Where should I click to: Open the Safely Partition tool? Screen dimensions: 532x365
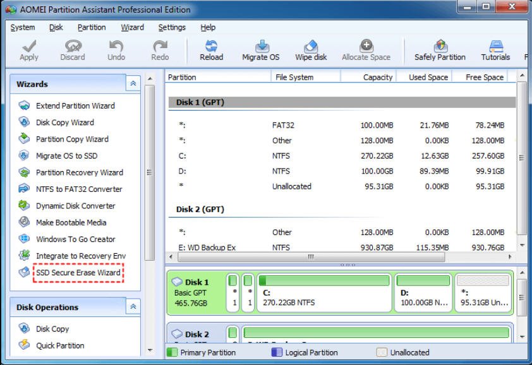click(440, 51)
